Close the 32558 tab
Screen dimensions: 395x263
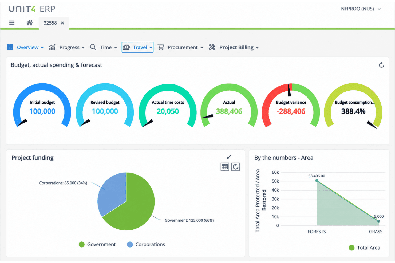(x=62, y=23)
